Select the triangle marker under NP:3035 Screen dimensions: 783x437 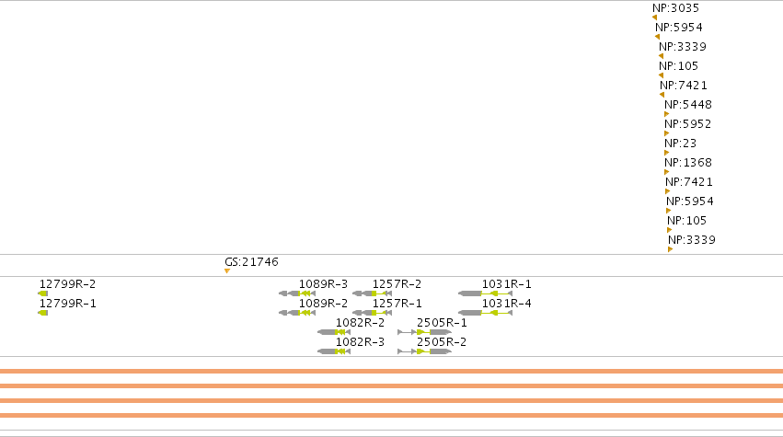(x=655, y=17)
